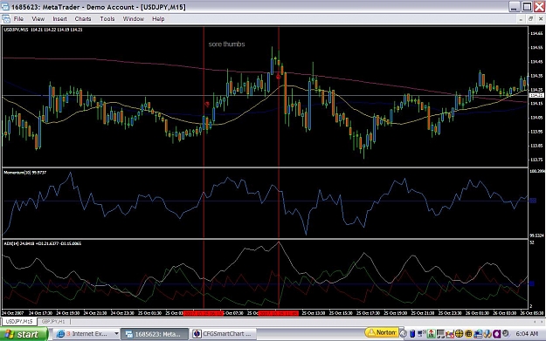Click the USDJPY,M15 price header text

pos(43,30)
